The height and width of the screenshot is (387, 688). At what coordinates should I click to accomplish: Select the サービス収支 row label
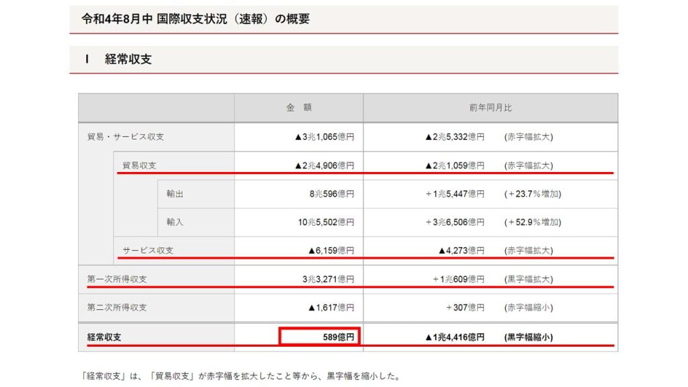[148, 250]
